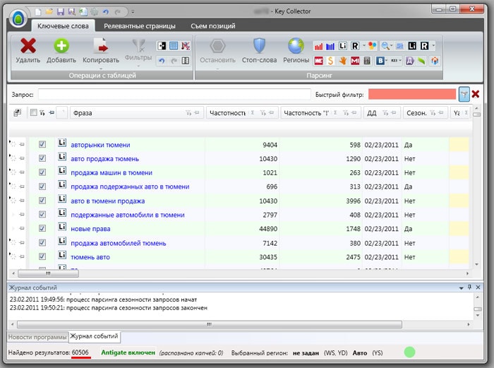
Task: Click the orange hand icon in Парсинг
Action: click(342, 61)
